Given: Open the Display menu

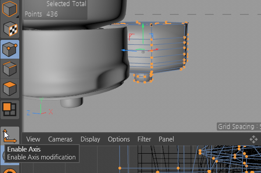Looking at the screenshot, I should [90, 139].
